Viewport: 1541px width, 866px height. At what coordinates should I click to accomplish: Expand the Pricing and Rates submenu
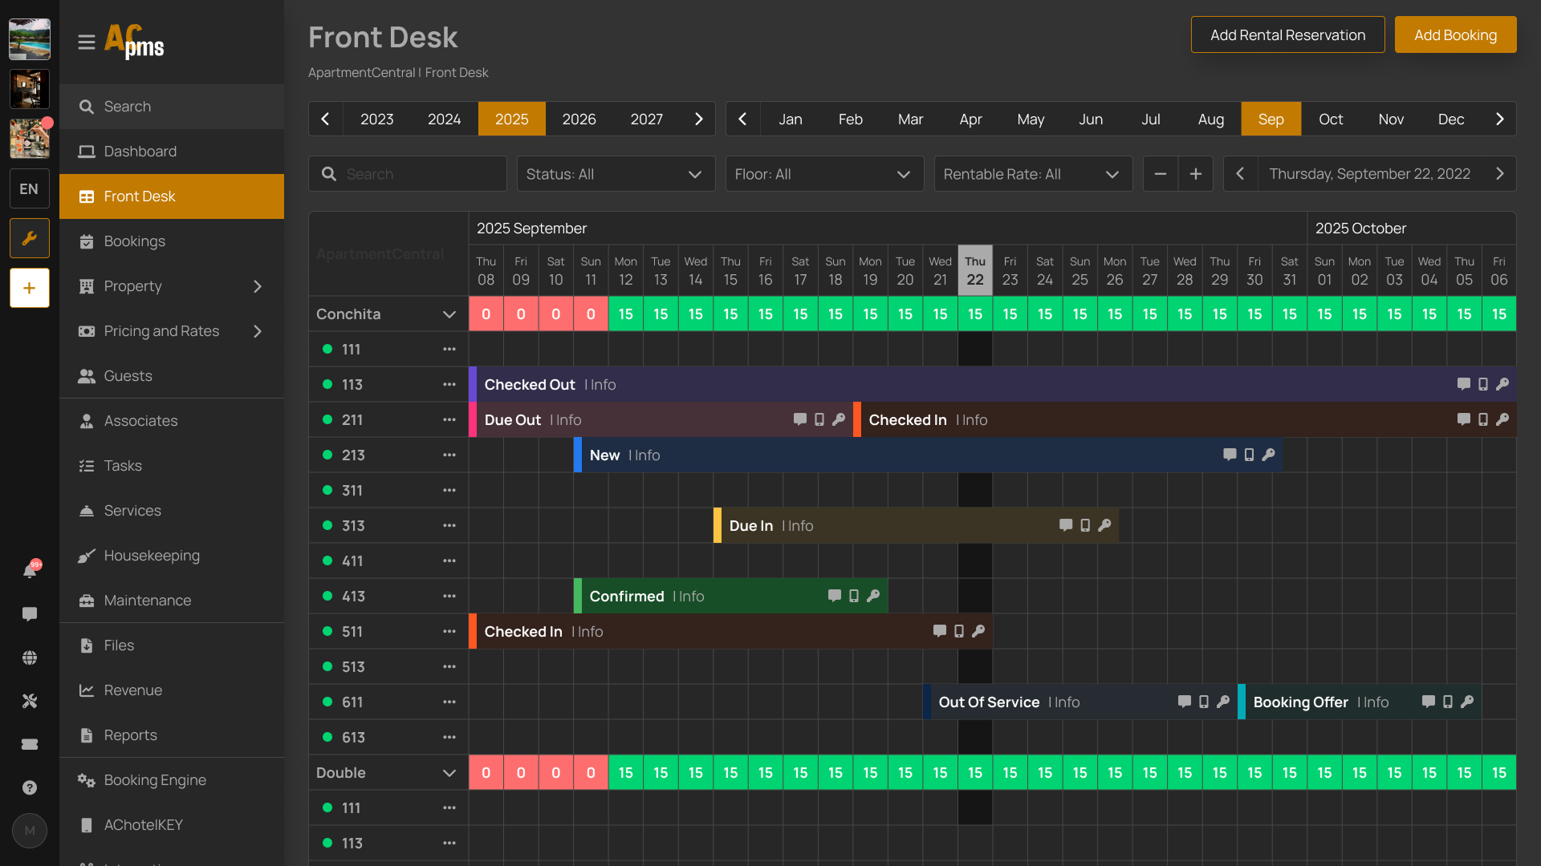[258, 331]
